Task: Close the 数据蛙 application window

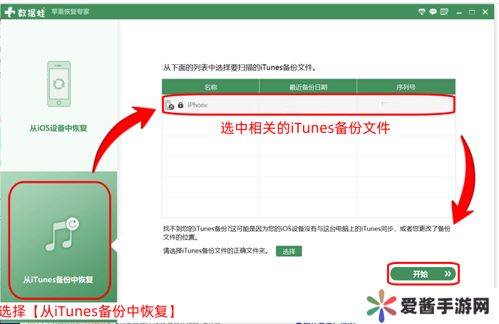Action: pos(487,11)
